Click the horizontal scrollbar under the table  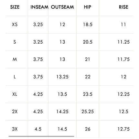[41, 136]
